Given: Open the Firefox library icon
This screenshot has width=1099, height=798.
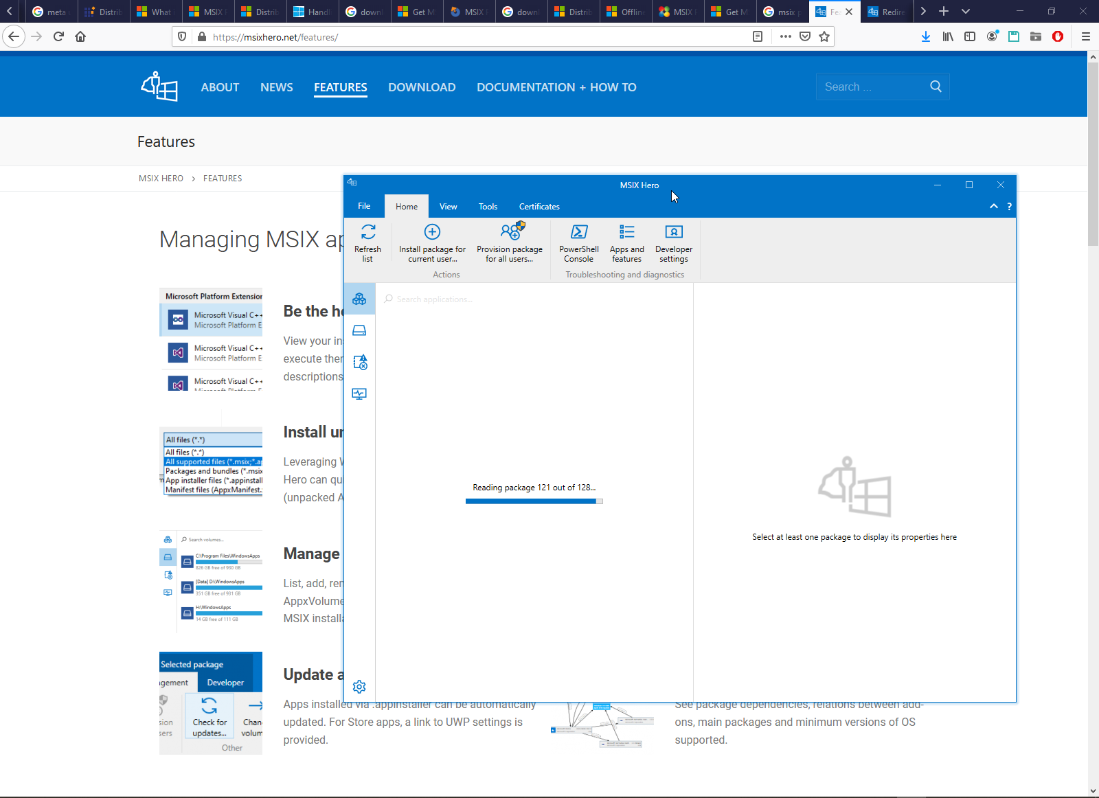Looking at the screenshot, I should (948, 36).
